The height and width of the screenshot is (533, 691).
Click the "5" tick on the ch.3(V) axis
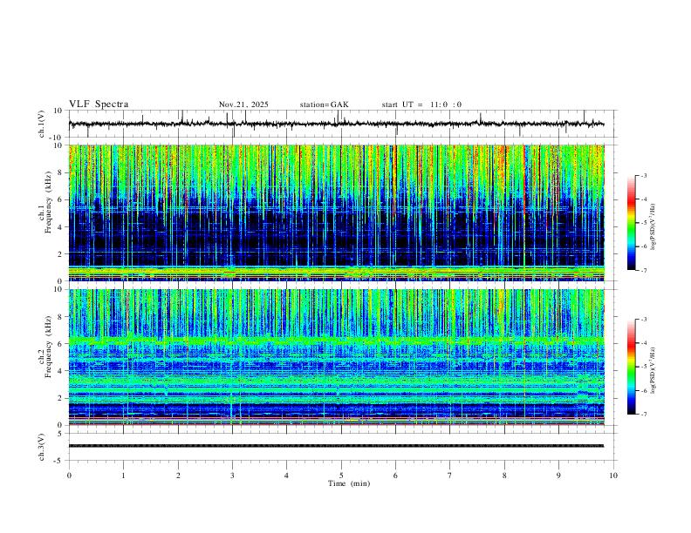(x=61, y=433)
